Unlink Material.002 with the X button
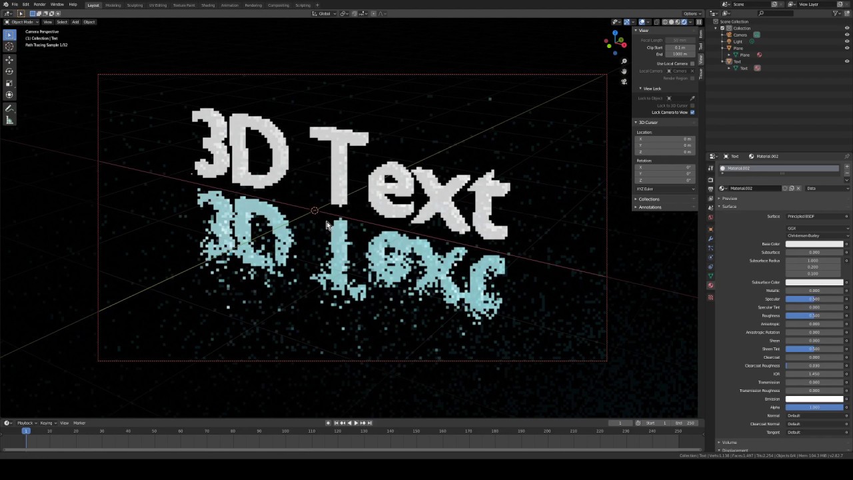This screenshot has height=480, width=853. pyautogui.click(x=798, y=188)
